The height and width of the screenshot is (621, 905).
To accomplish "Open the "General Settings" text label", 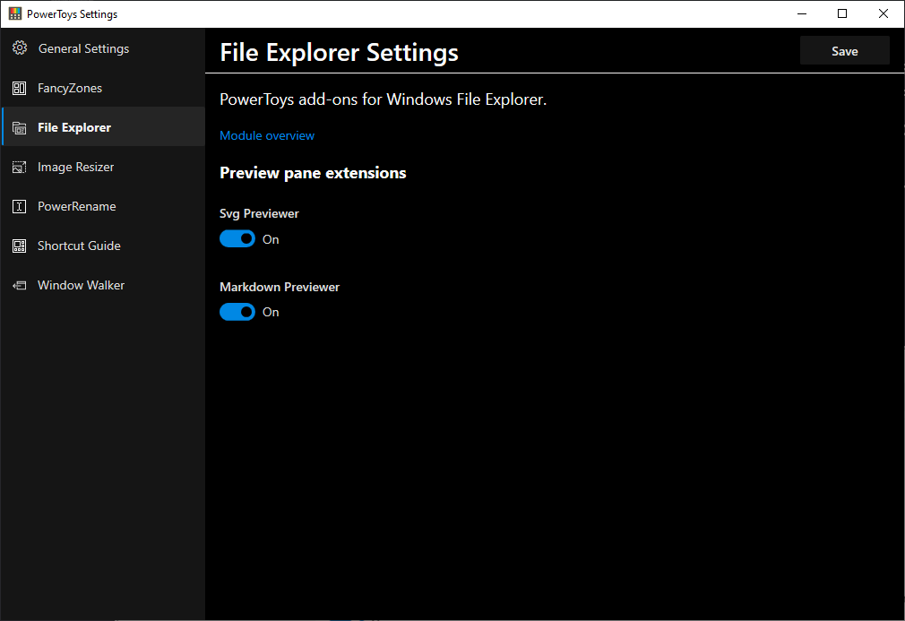I will [x=83, y=48].
